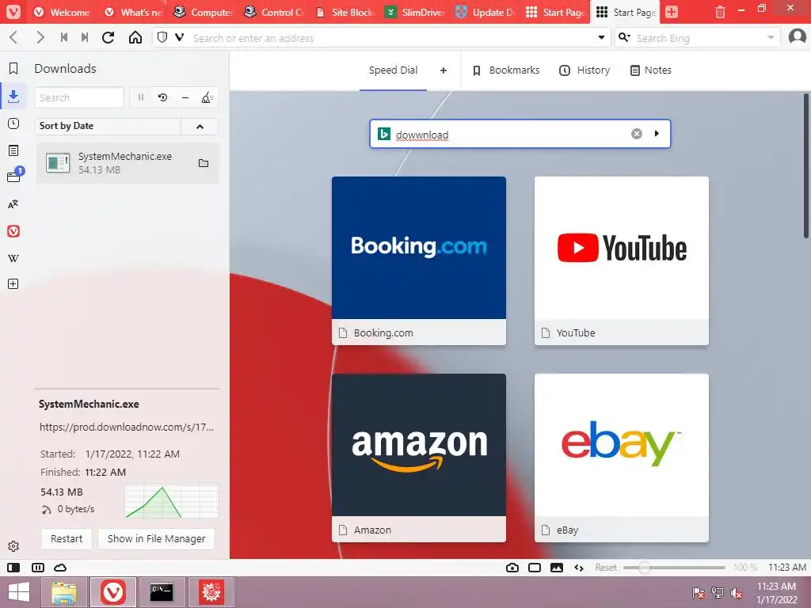Screen dimensions: 811x608
Task: Go to the homepage via Home icon
Action: pyautogui.click(x=135, y=37)
